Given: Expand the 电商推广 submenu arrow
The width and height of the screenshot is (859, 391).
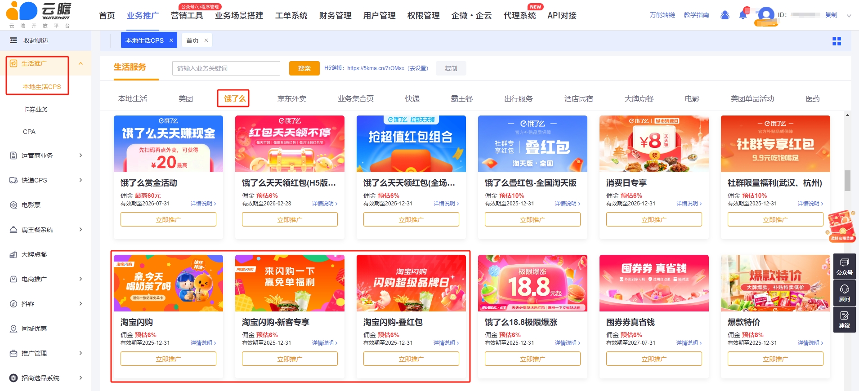Looking at the screenshot, I should (81, 279).
